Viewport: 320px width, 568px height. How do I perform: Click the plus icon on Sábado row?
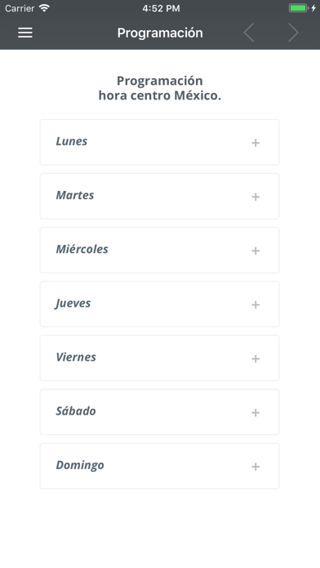pyautogui.click(x=256, y=413)
